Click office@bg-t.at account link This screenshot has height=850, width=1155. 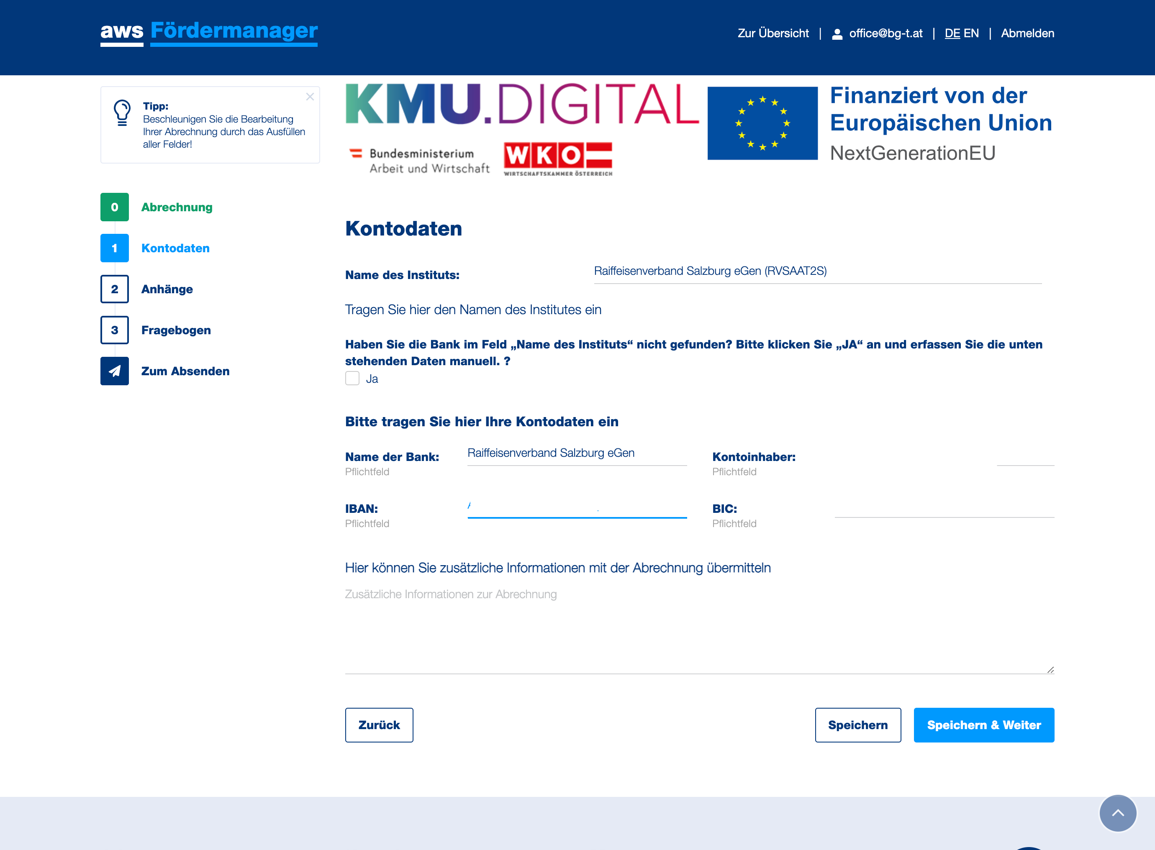pyautogui.click(x=885, y=33)
